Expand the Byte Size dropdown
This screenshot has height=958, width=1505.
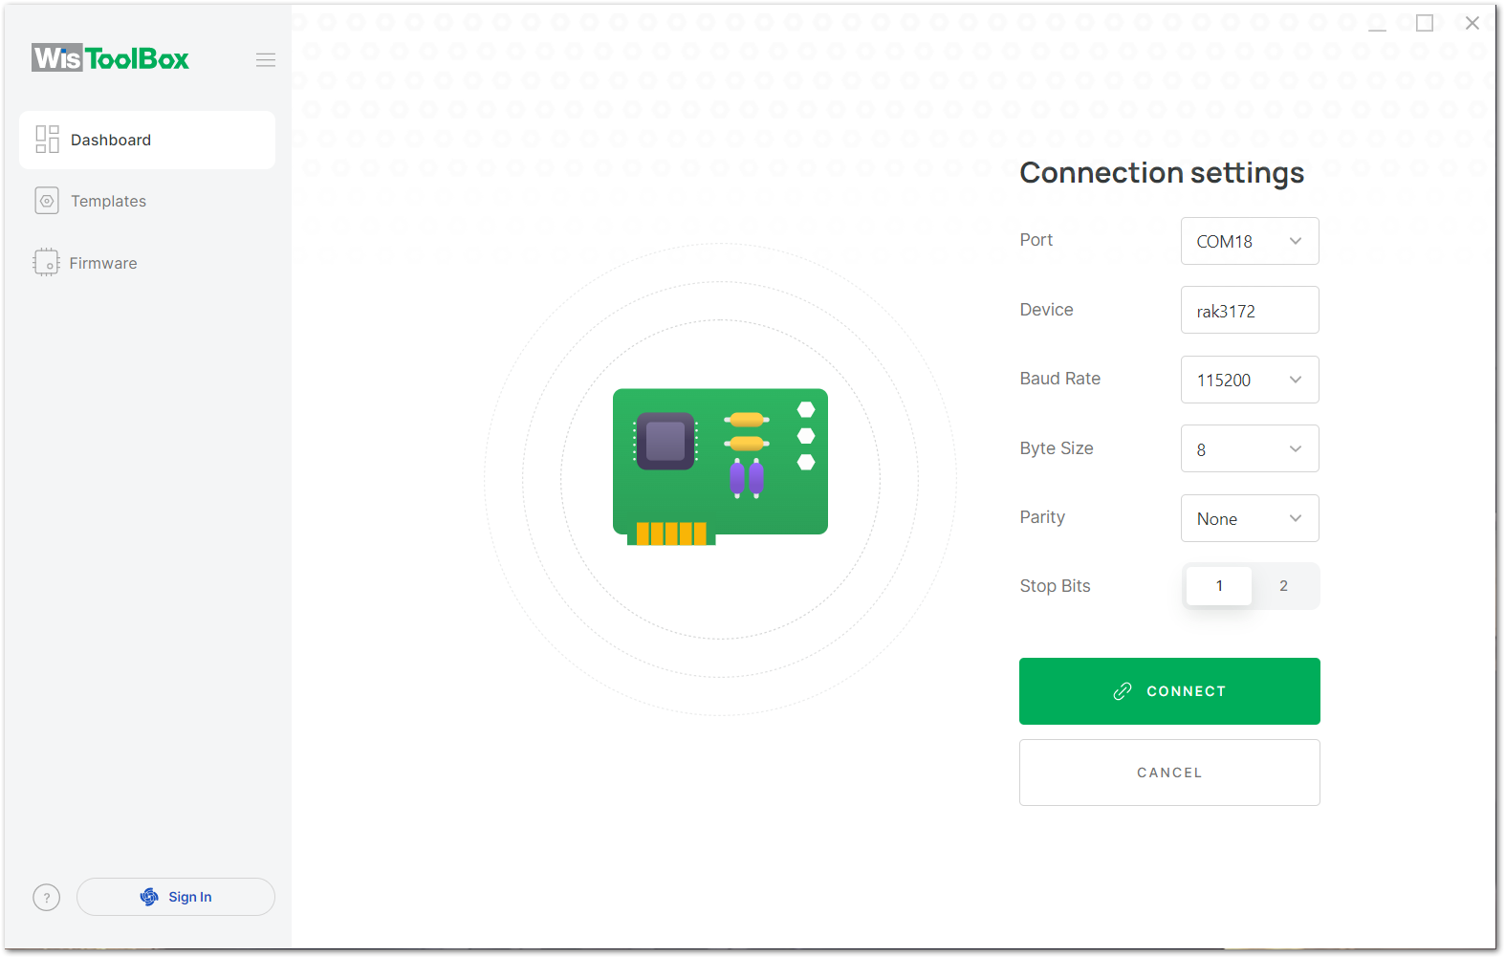click(x=1250, y=448)
